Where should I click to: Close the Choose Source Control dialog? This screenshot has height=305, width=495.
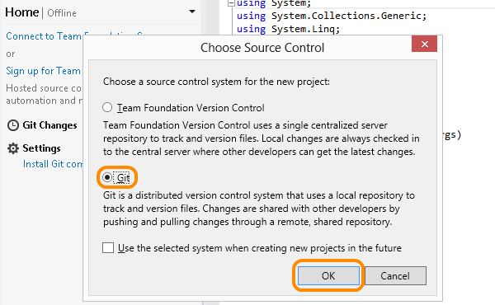424,45
